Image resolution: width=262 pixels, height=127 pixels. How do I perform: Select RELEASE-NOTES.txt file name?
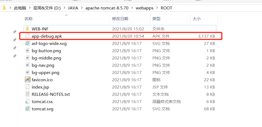click(x=51, y=94)
